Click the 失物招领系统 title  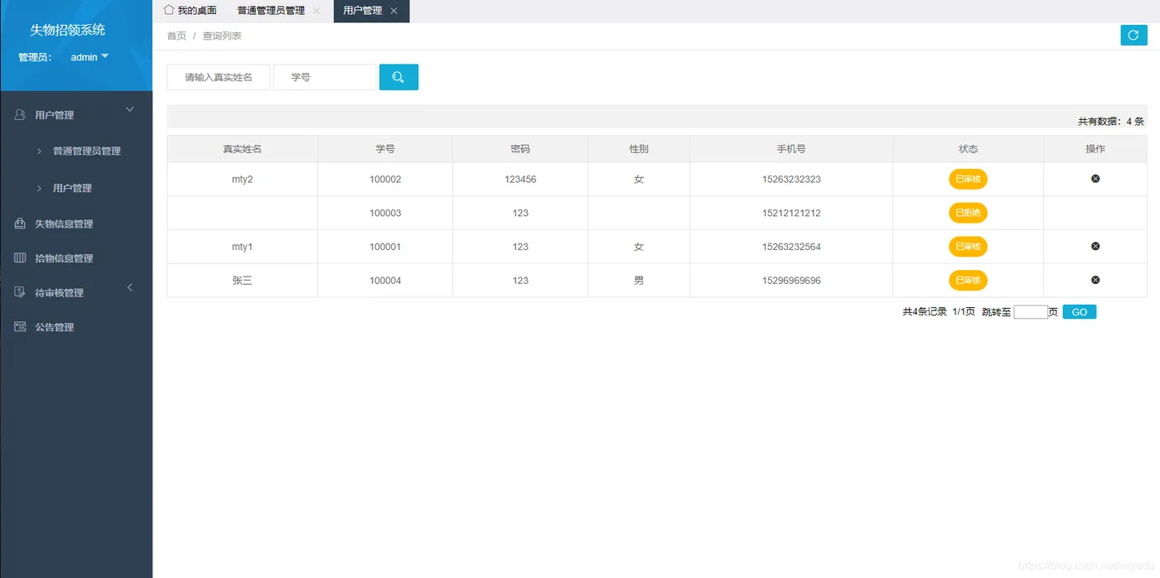[68, 30]
